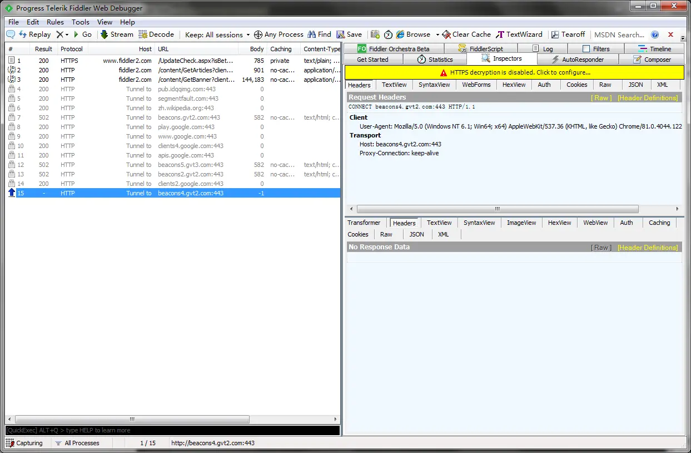Screen dimensions: 691x453
Task: Open the TextWizard tool
Action: (519, 35)
